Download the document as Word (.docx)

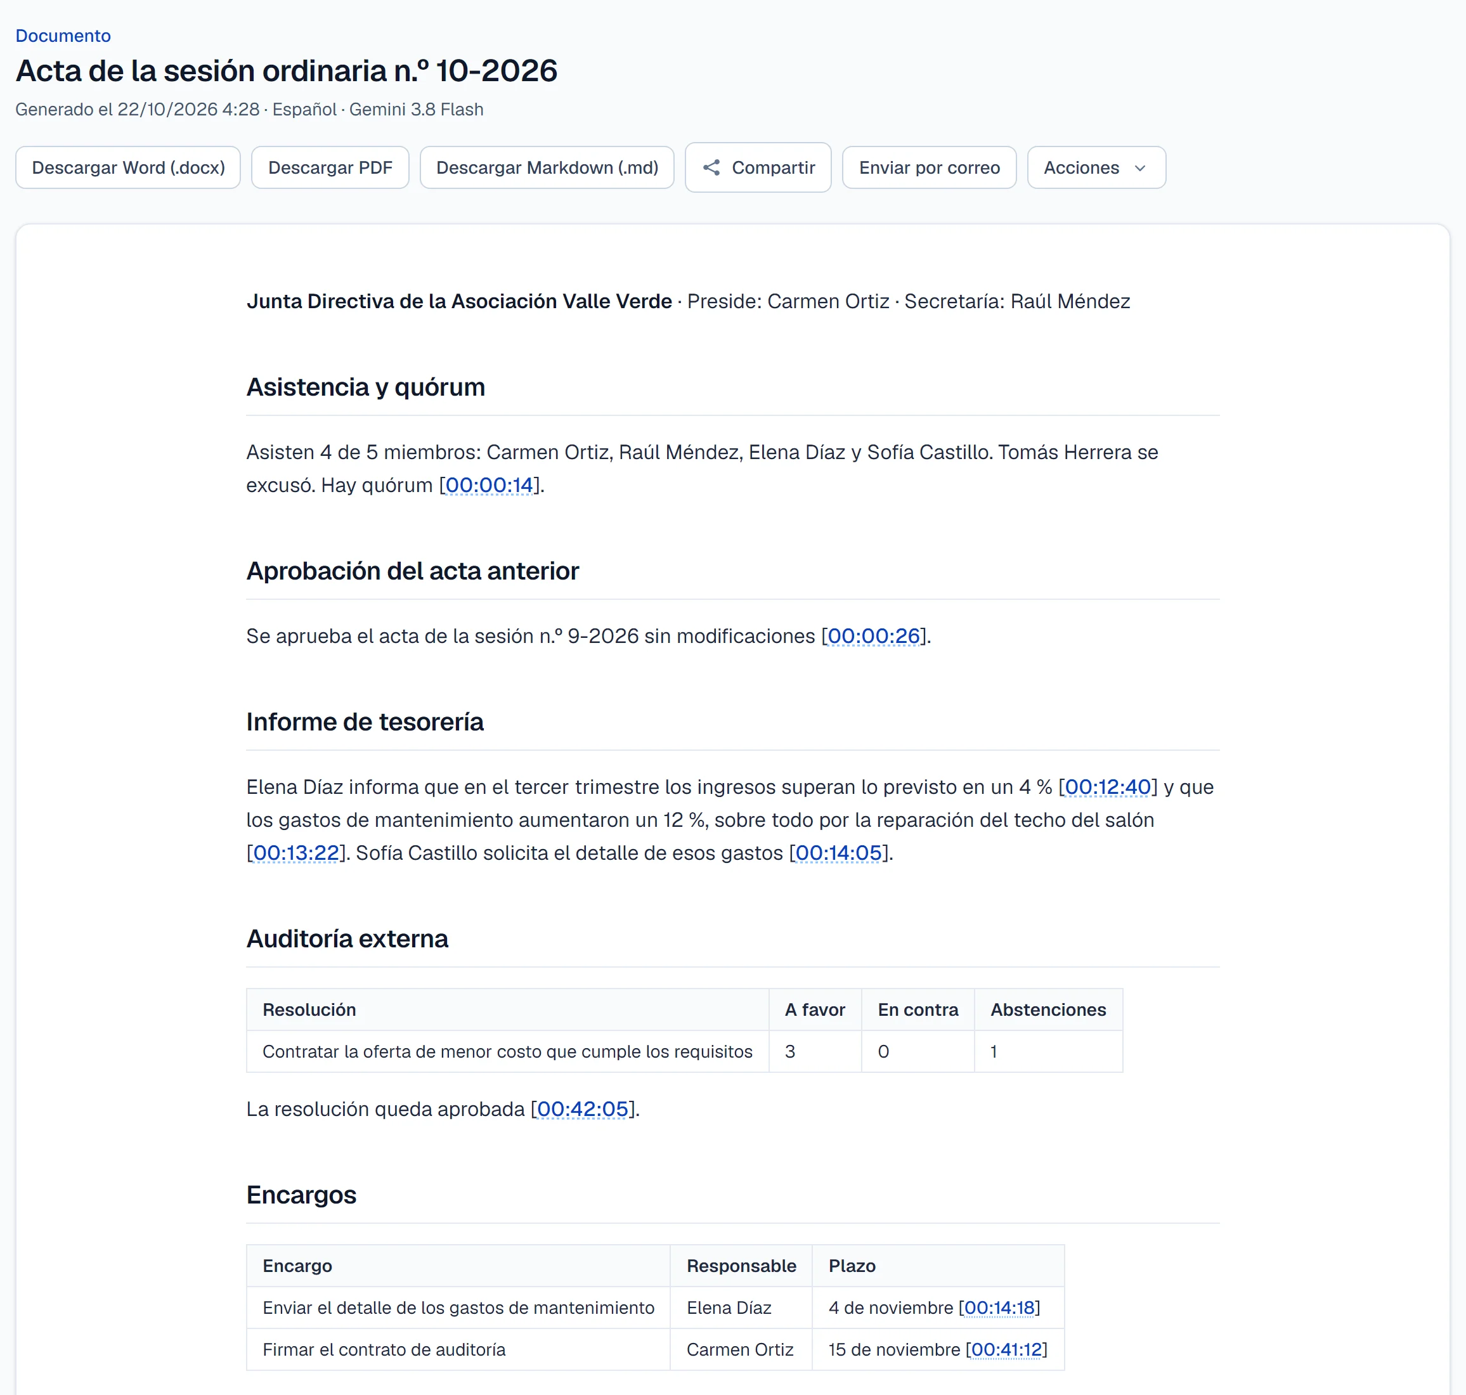[x=128, y=167]
